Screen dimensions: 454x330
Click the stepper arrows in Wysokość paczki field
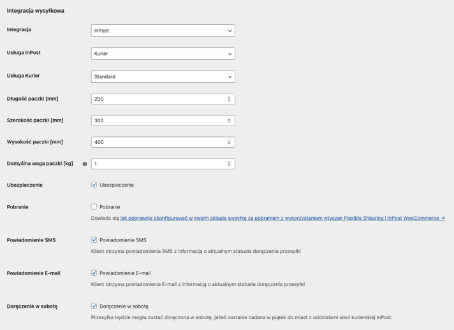coord(229,142)
